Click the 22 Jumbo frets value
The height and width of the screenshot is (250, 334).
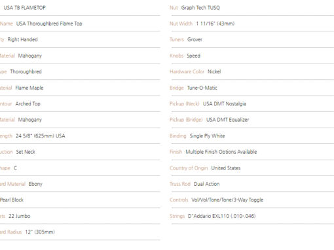point(19,216)
